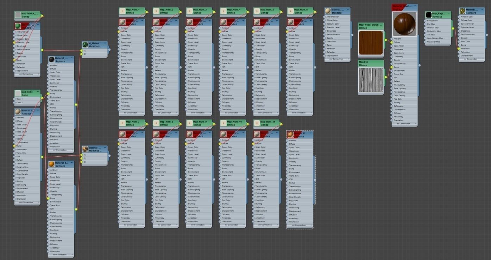Viewport: 491px width, 260px height.
Task: Click the black Map_Rayt Raytrace map thumbnail
Action: 428,15
